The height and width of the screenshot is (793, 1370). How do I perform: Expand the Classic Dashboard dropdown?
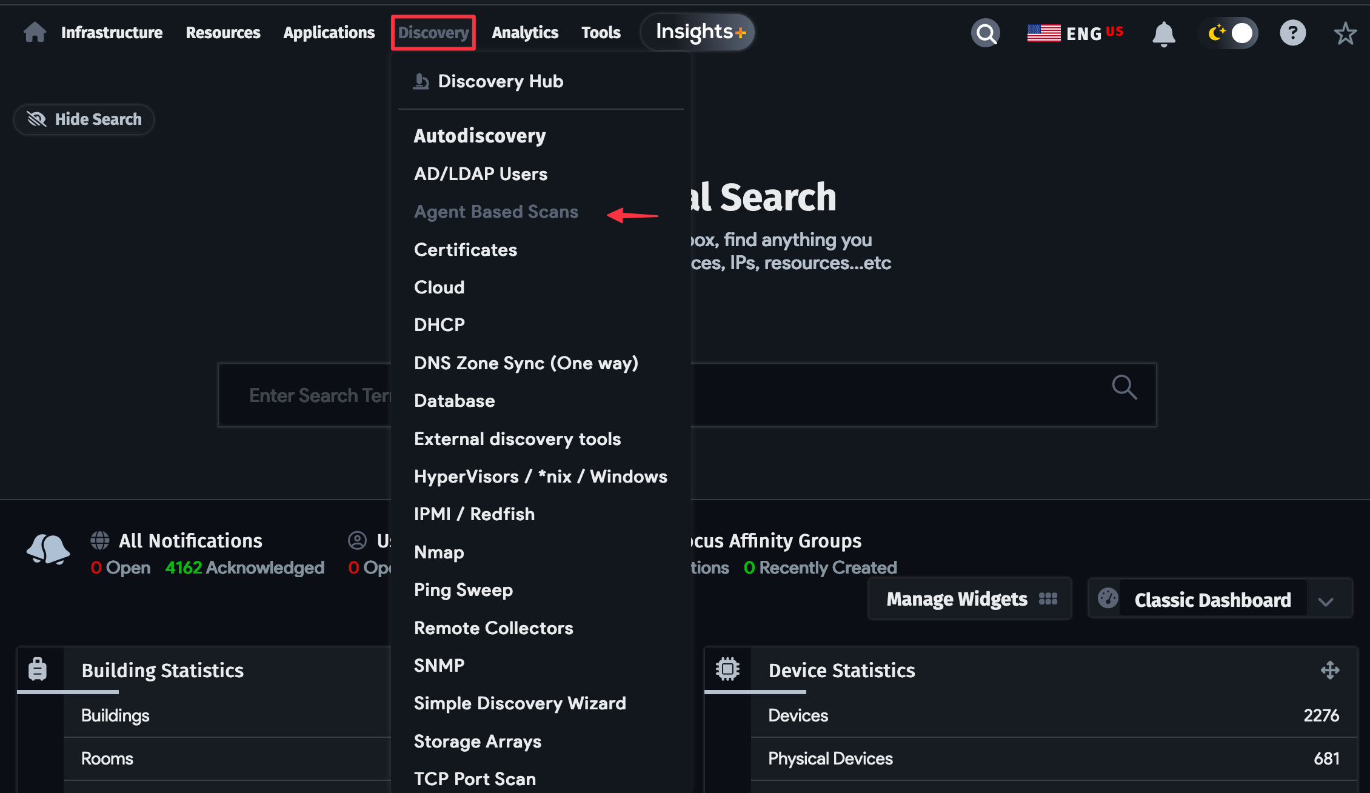coord(1326,601)
